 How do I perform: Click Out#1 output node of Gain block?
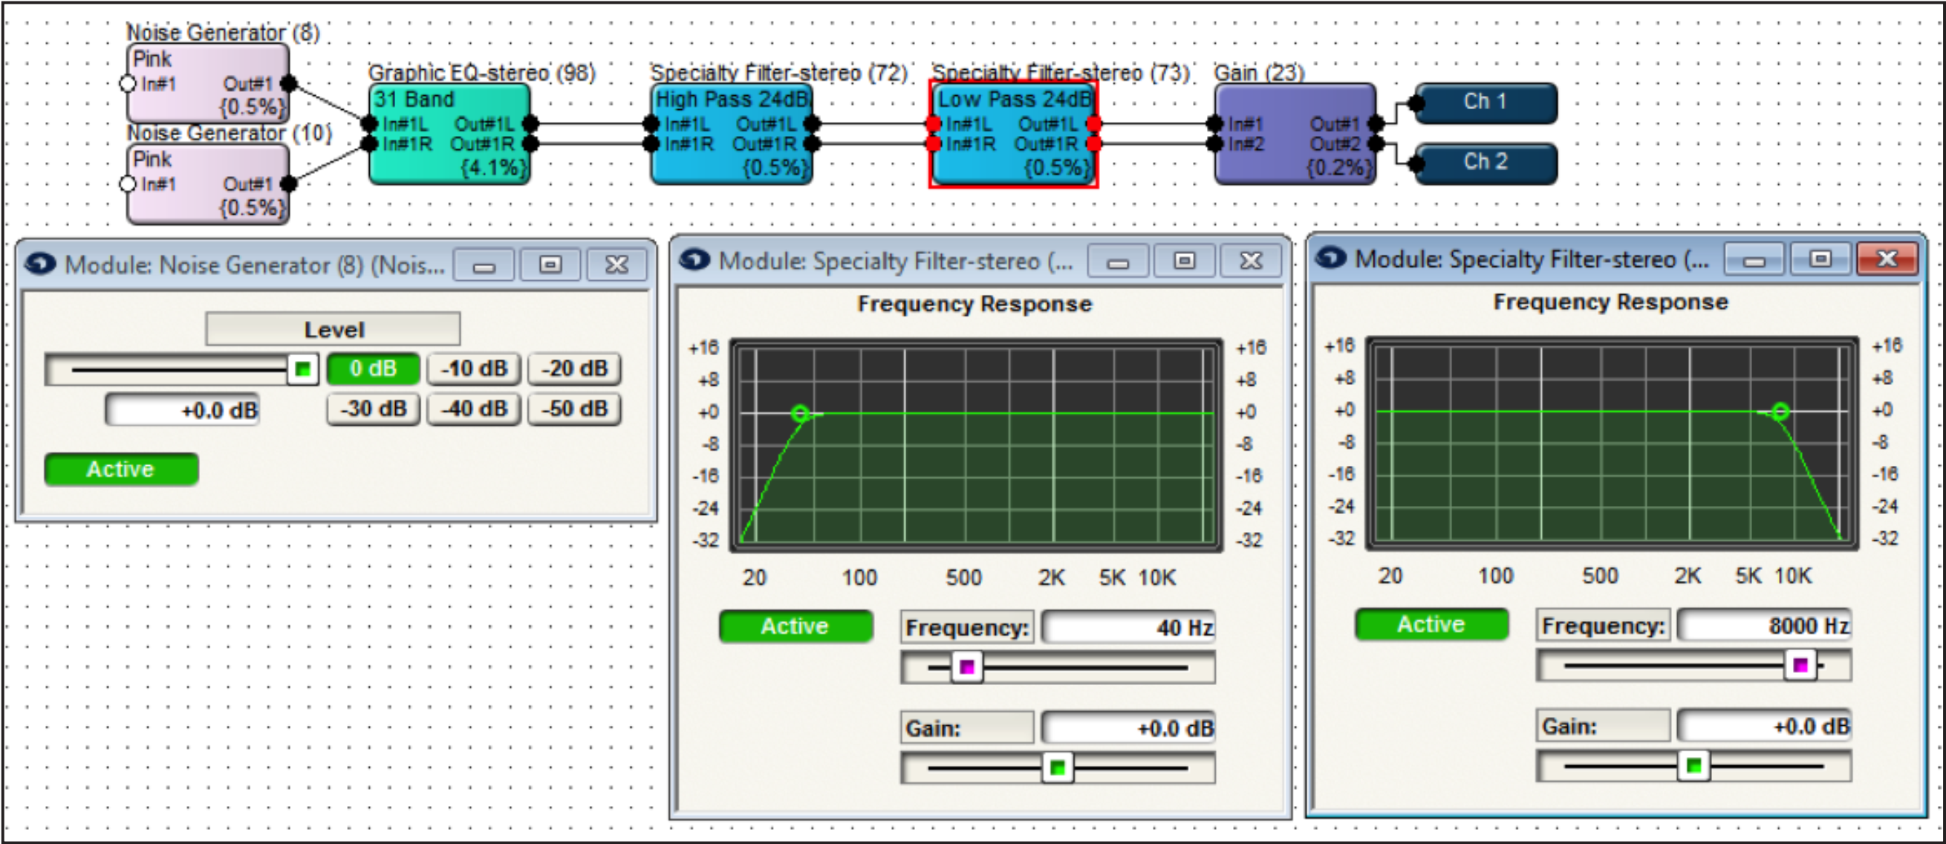1376,124
